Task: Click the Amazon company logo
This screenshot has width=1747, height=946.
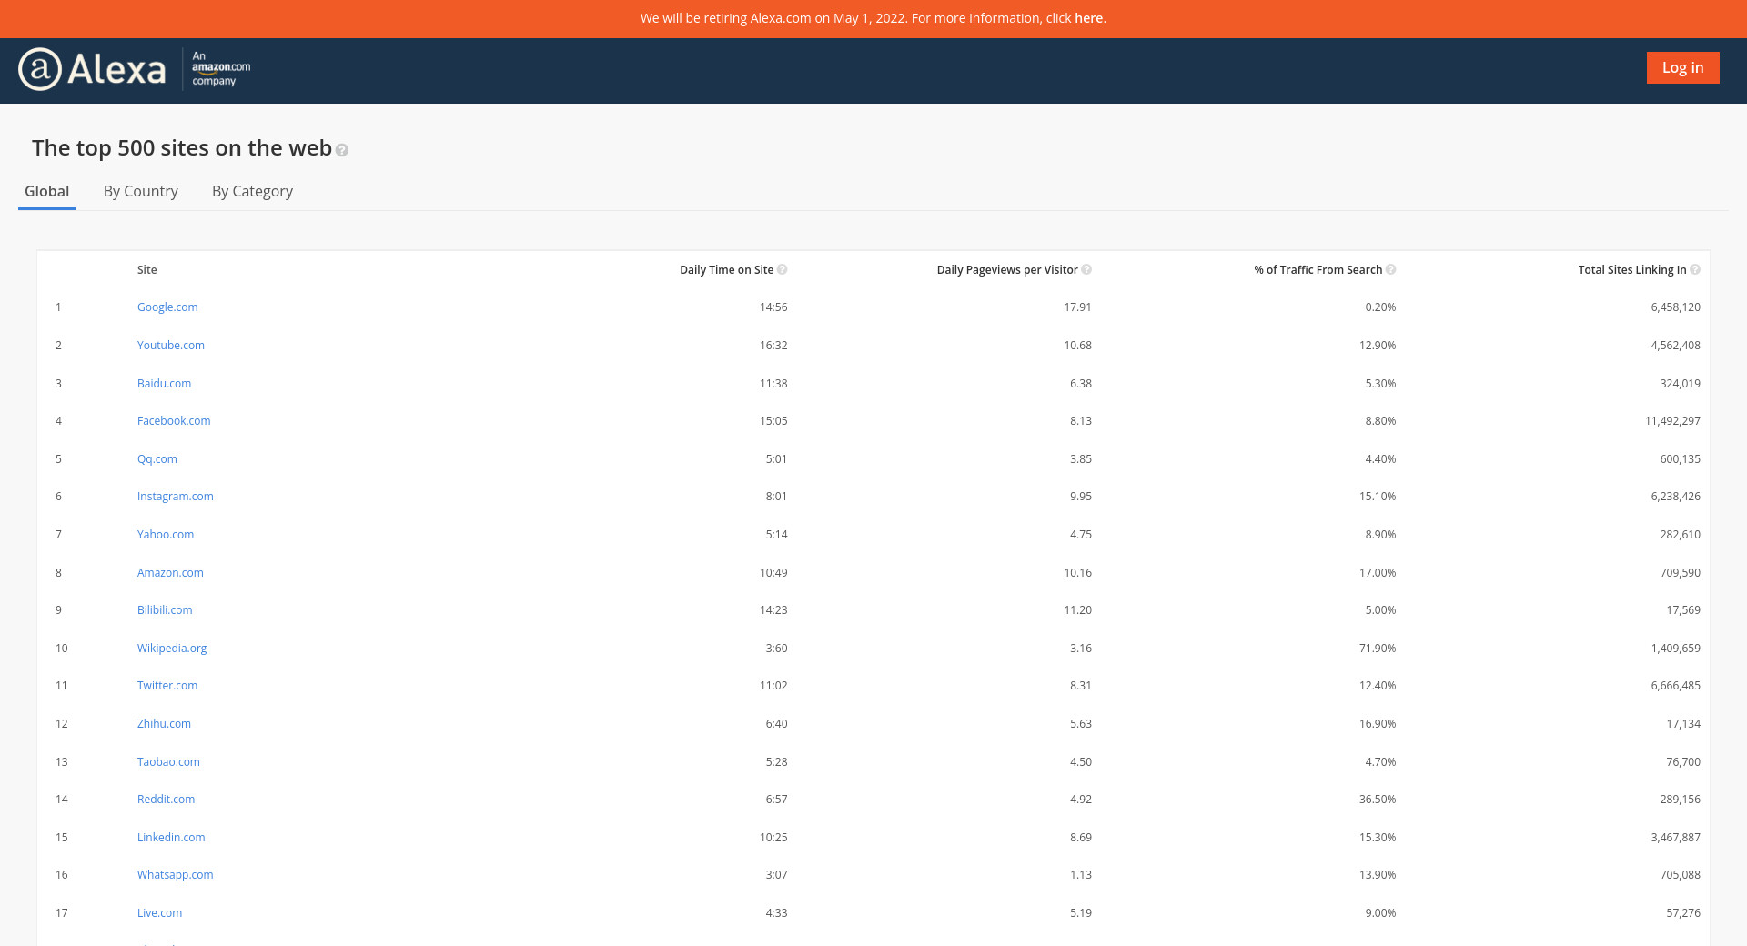Action: [x=221, y=69]
